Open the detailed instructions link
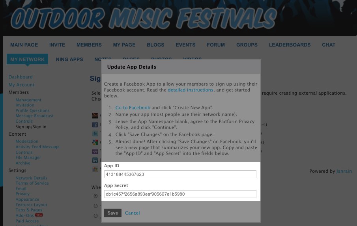 coord(191,90)
